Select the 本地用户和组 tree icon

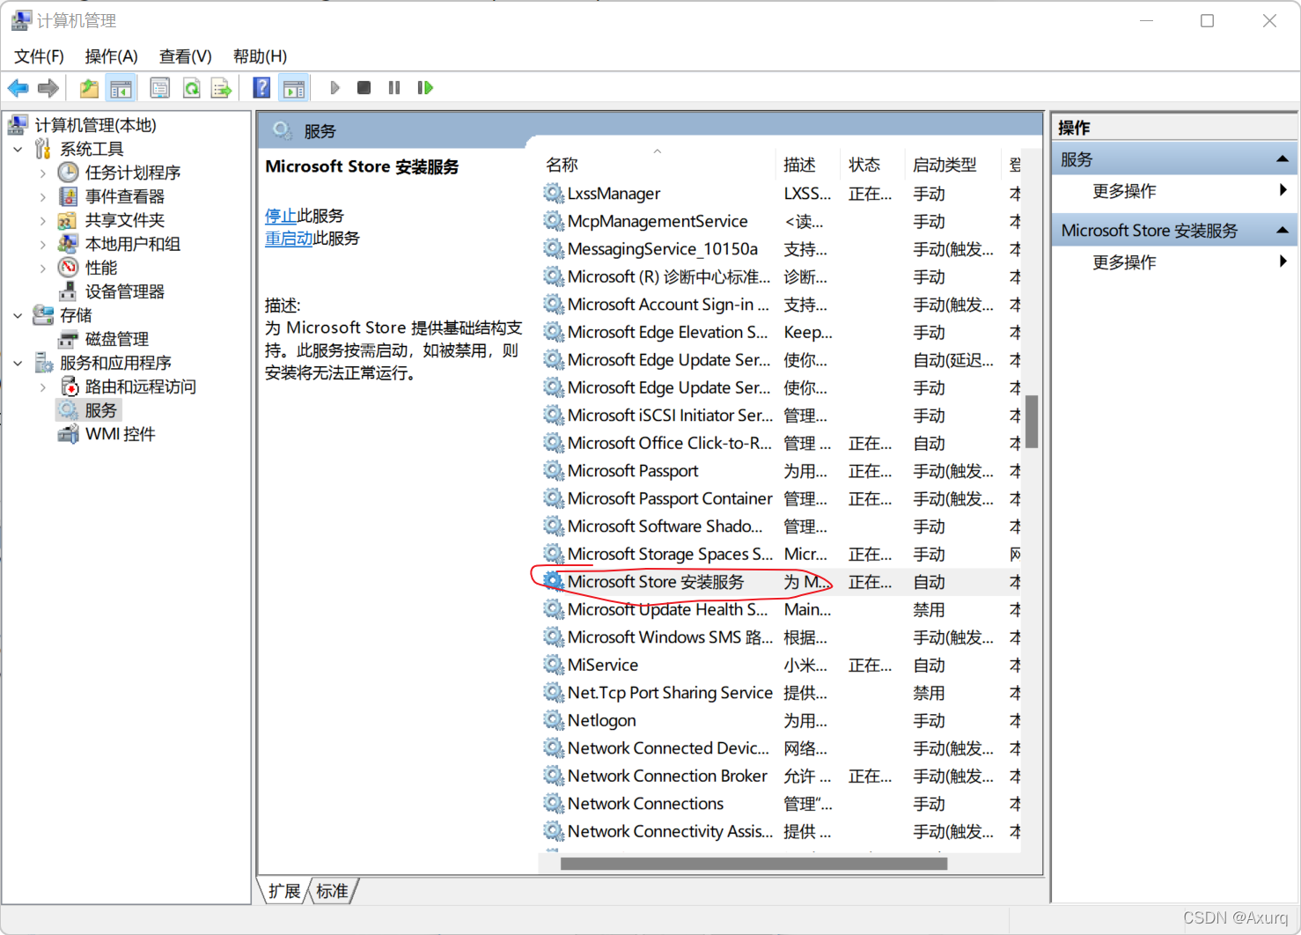[x=69, y=244]
